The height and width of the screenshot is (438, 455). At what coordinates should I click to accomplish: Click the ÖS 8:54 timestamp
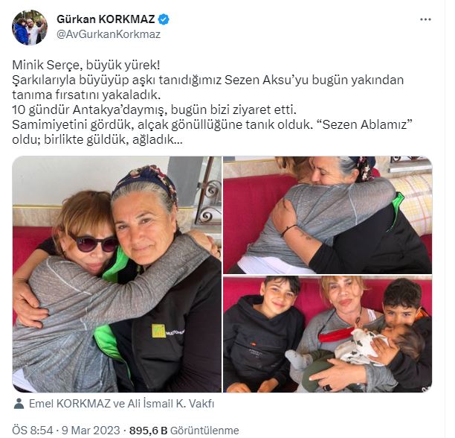[x=33, y=430]
